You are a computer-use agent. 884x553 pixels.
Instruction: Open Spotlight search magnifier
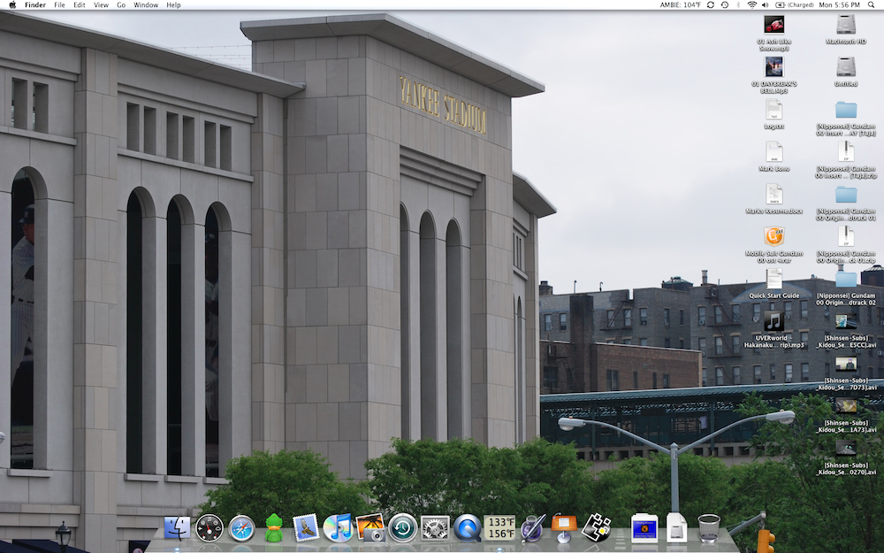coord(871,4)
